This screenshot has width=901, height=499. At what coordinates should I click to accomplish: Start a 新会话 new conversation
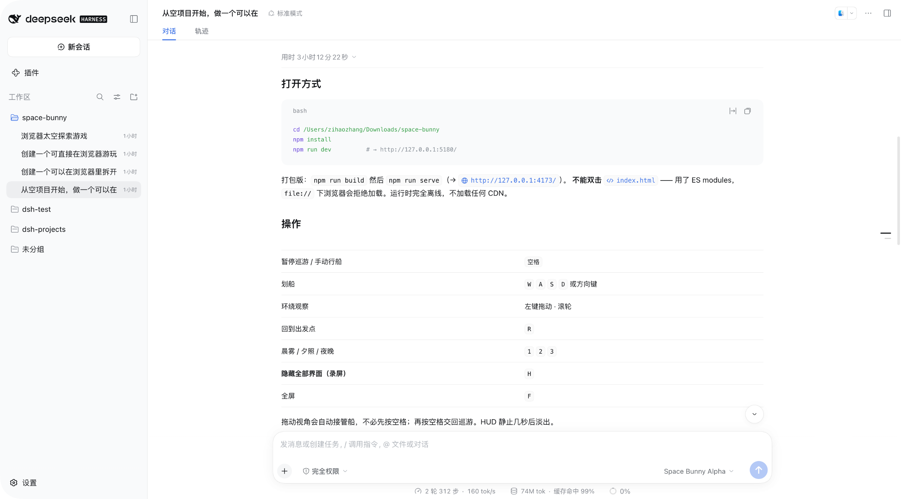pos(74,47)
